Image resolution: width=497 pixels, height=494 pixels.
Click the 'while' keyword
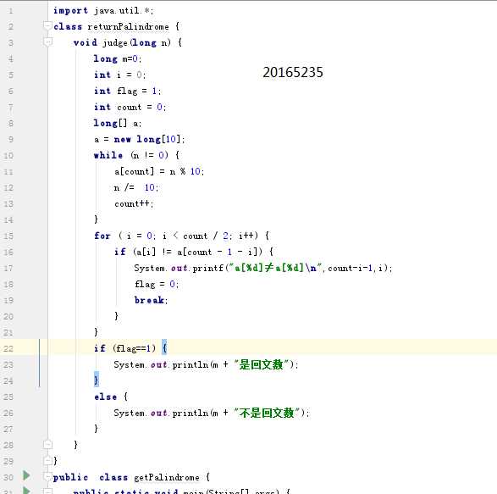click(x=108, y=155)
